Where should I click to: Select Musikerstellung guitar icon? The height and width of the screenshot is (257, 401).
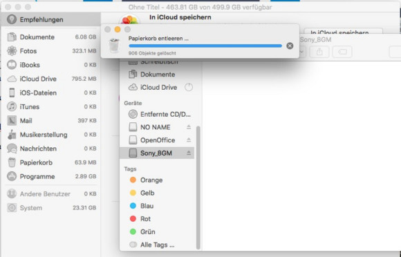tap(12, 135)
